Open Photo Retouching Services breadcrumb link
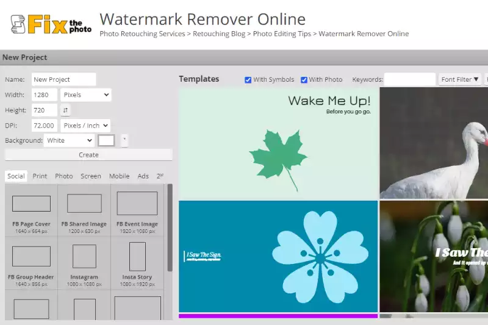This screenshot has width=488, height=325. point(142,34)
